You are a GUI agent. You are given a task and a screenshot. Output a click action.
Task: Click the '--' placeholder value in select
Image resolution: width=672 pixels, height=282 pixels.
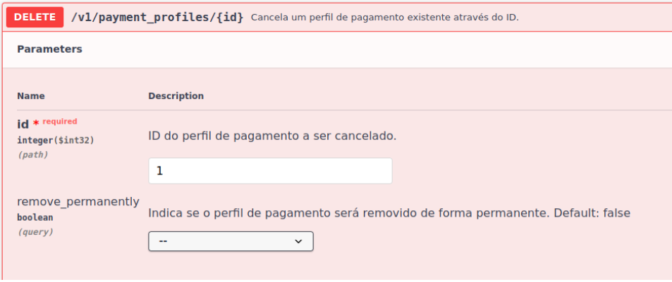pyautogui.click(x=163, y=241)
